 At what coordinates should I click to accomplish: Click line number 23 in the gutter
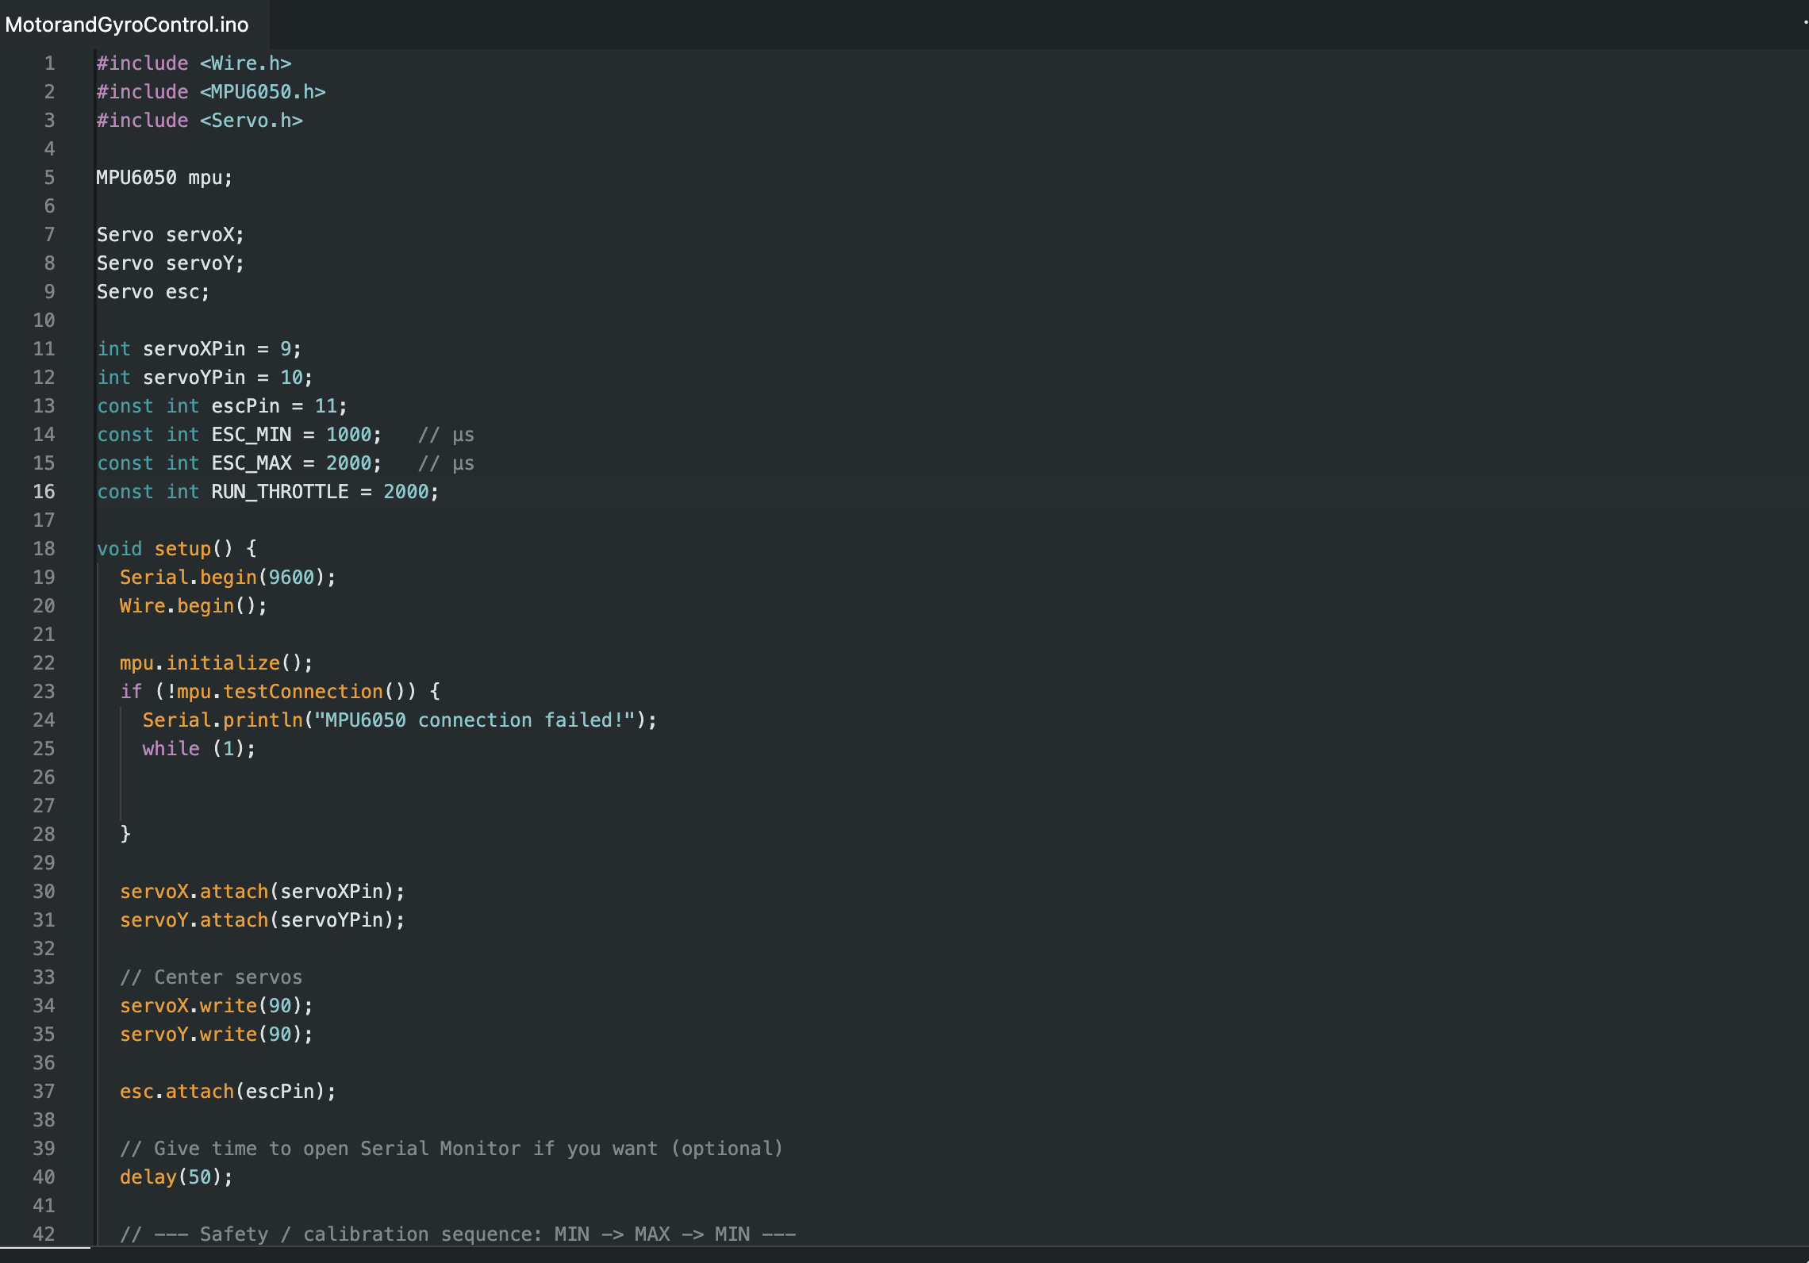pos(44,692)
